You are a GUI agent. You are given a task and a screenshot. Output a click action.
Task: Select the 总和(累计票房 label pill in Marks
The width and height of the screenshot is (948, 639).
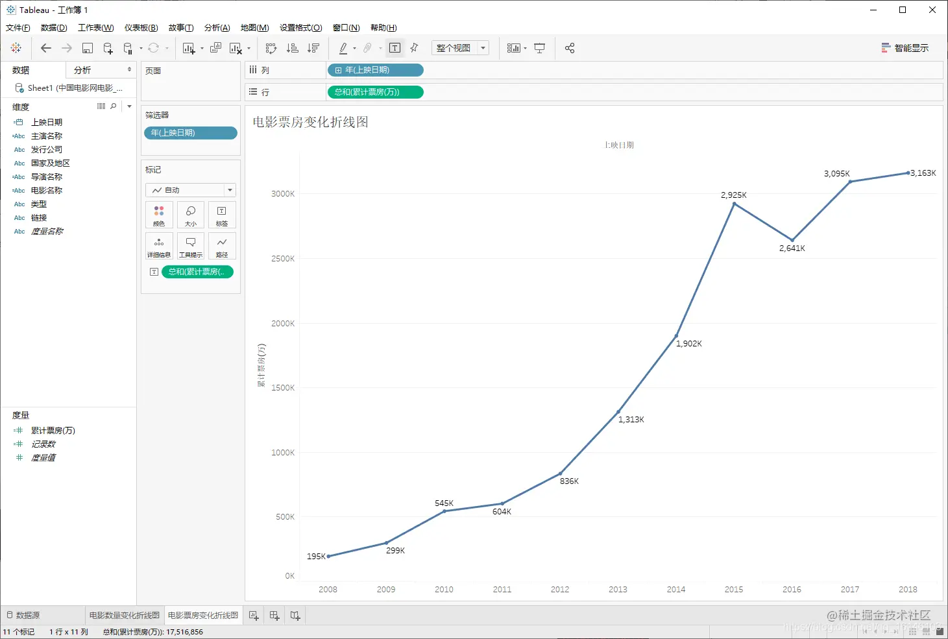pos(197,272)
